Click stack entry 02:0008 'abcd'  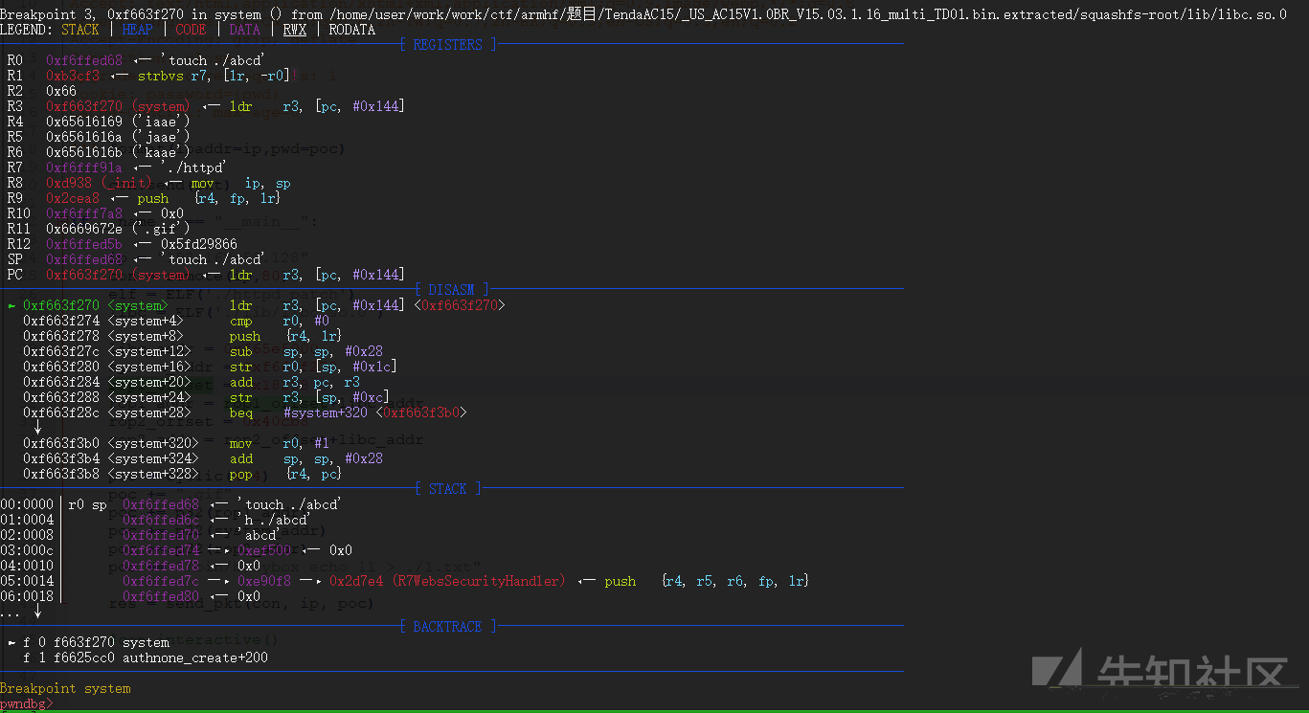142,535
